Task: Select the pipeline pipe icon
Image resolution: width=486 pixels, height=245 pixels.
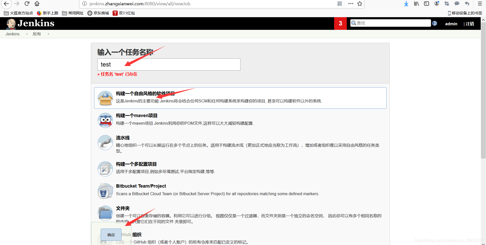Action: tap(105, 143)
